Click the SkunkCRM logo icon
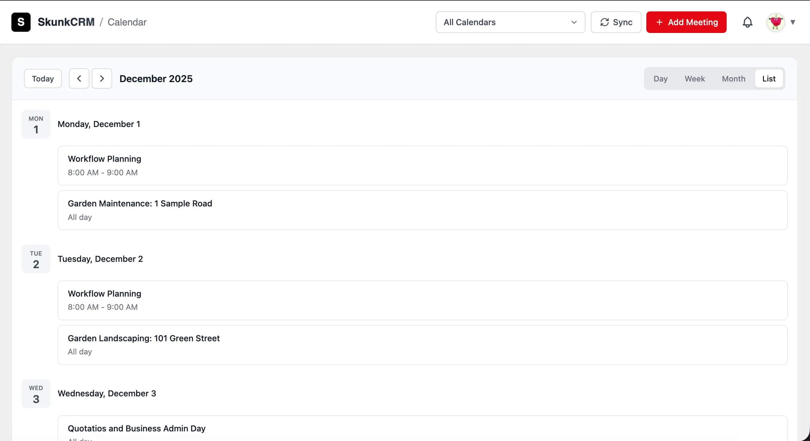 point(21,22)
